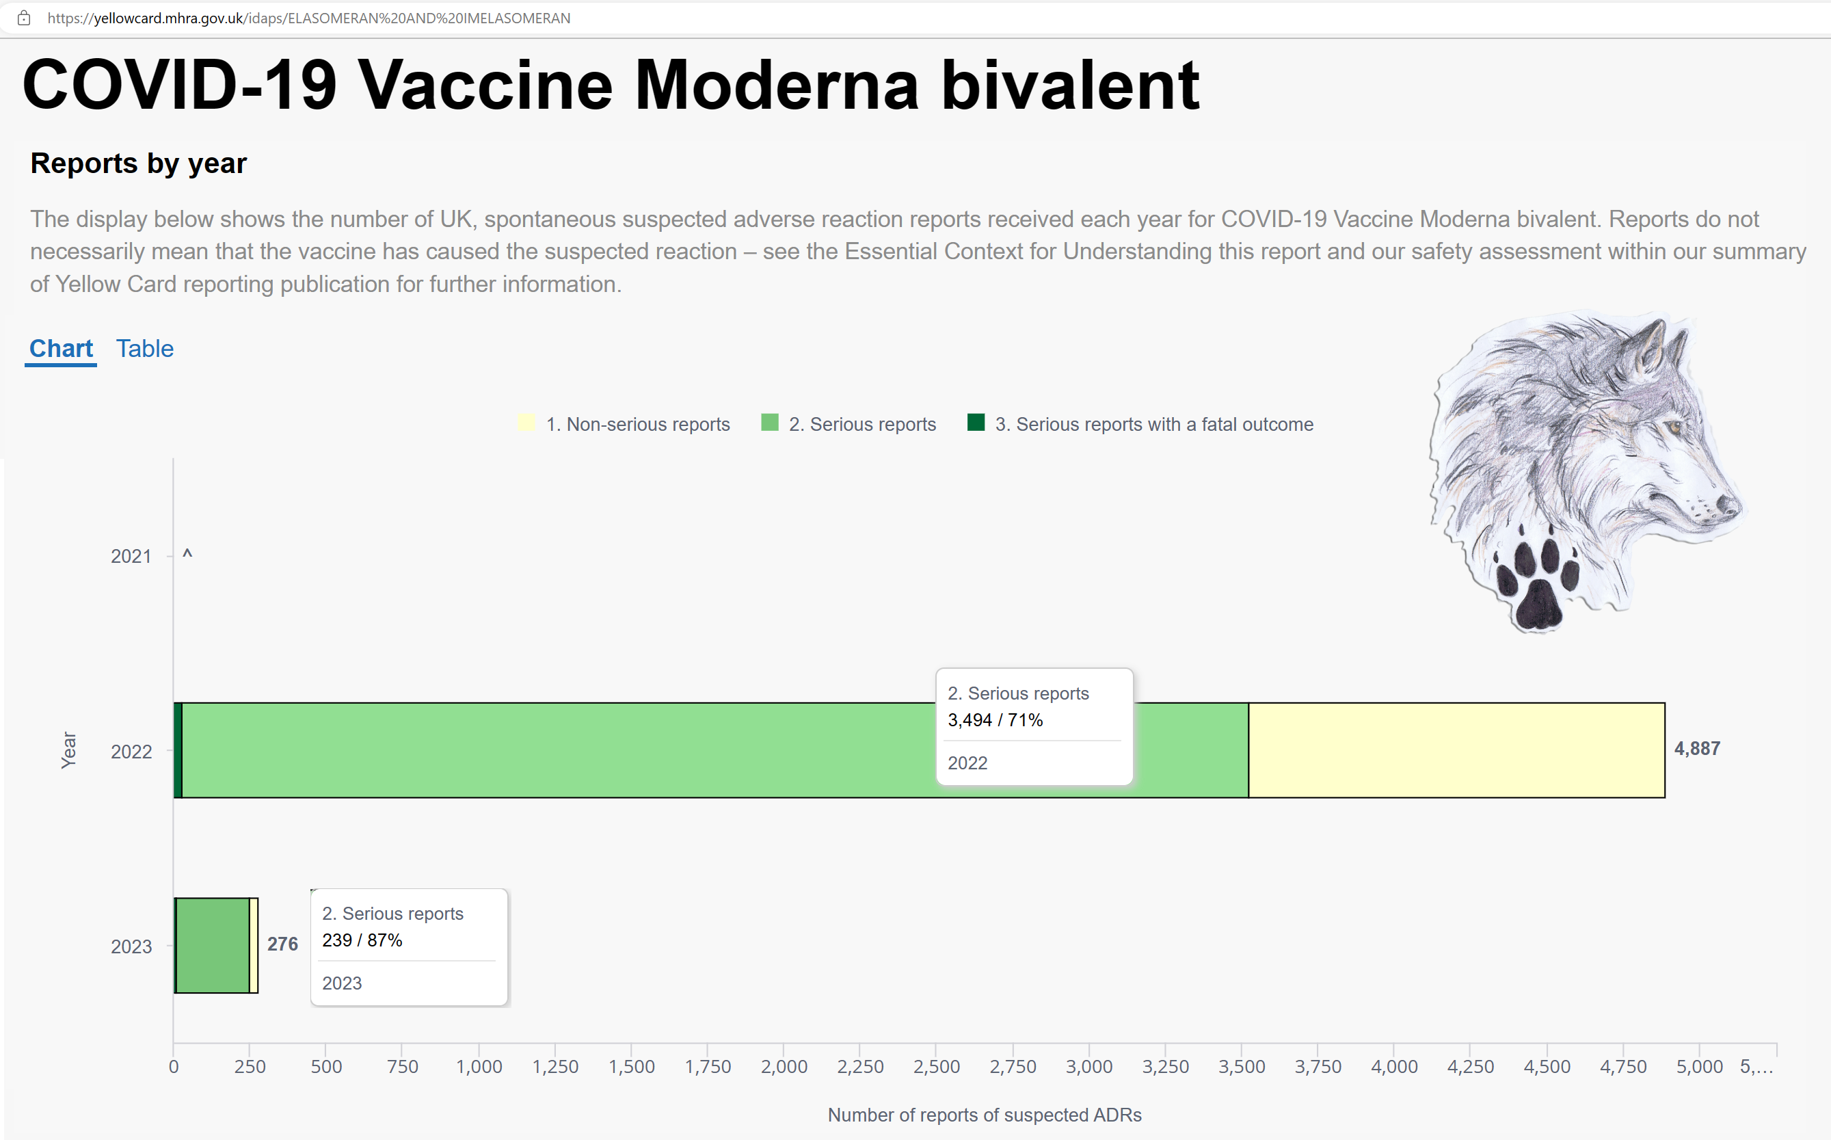Click the 2022 dark green fatal bar segment

(x=178, y=750)
